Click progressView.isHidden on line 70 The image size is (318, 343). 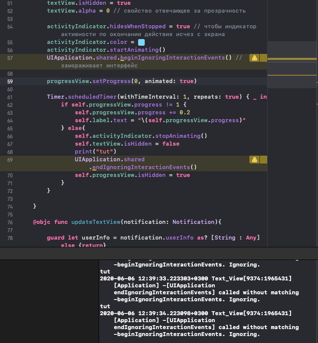point(129,175)
